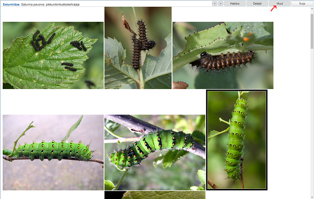Open partially visible leaf photo at bottom
Viewport: 314px width, 199px height.
155,195
